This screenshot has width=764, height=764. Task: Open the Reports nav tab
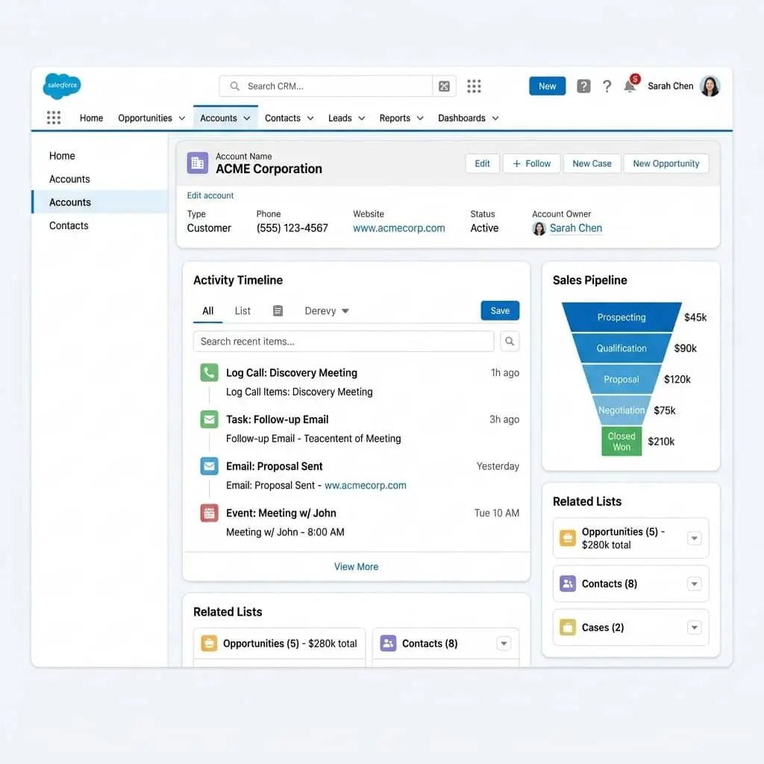(395, 118)
